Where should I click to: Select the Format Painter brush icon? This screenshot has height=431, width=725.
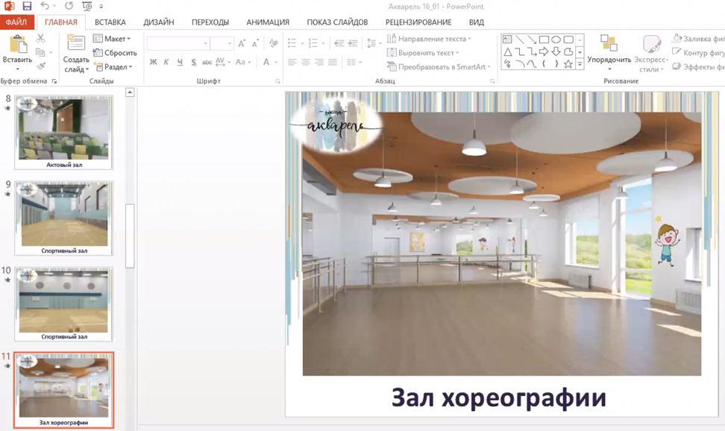point(41,66)
